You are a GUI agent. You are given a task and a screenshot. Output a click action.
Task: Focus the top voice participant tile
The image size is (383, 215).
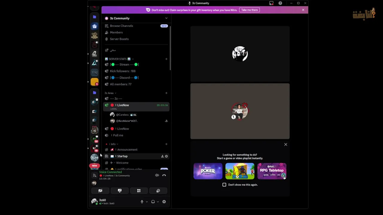point(240,54)
